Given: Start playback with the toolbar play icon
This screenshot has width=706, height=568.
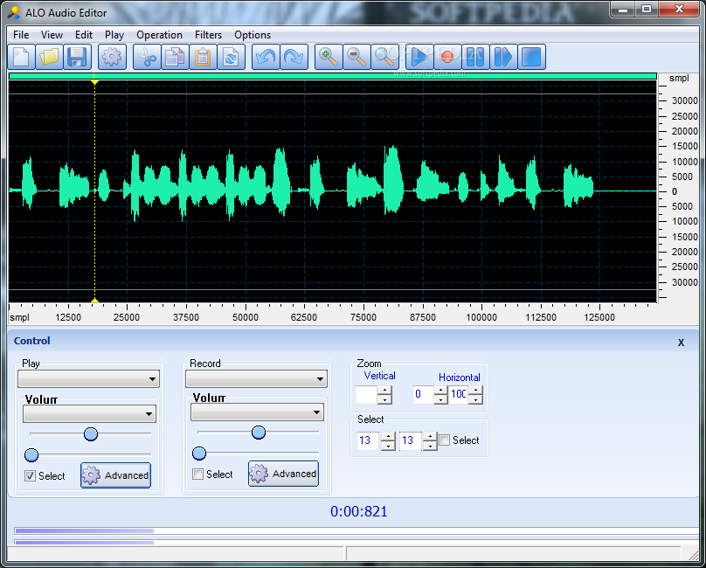Looking at the screenshot, I should (419, 57).
